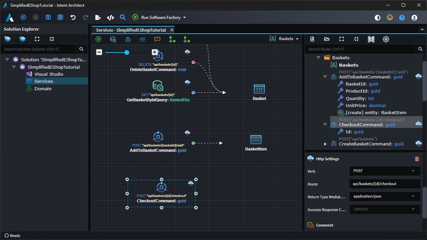The image size is (427, 240).
Task: Collapse all nodes in Solution Explorer
Action: (x=52, y=39)
